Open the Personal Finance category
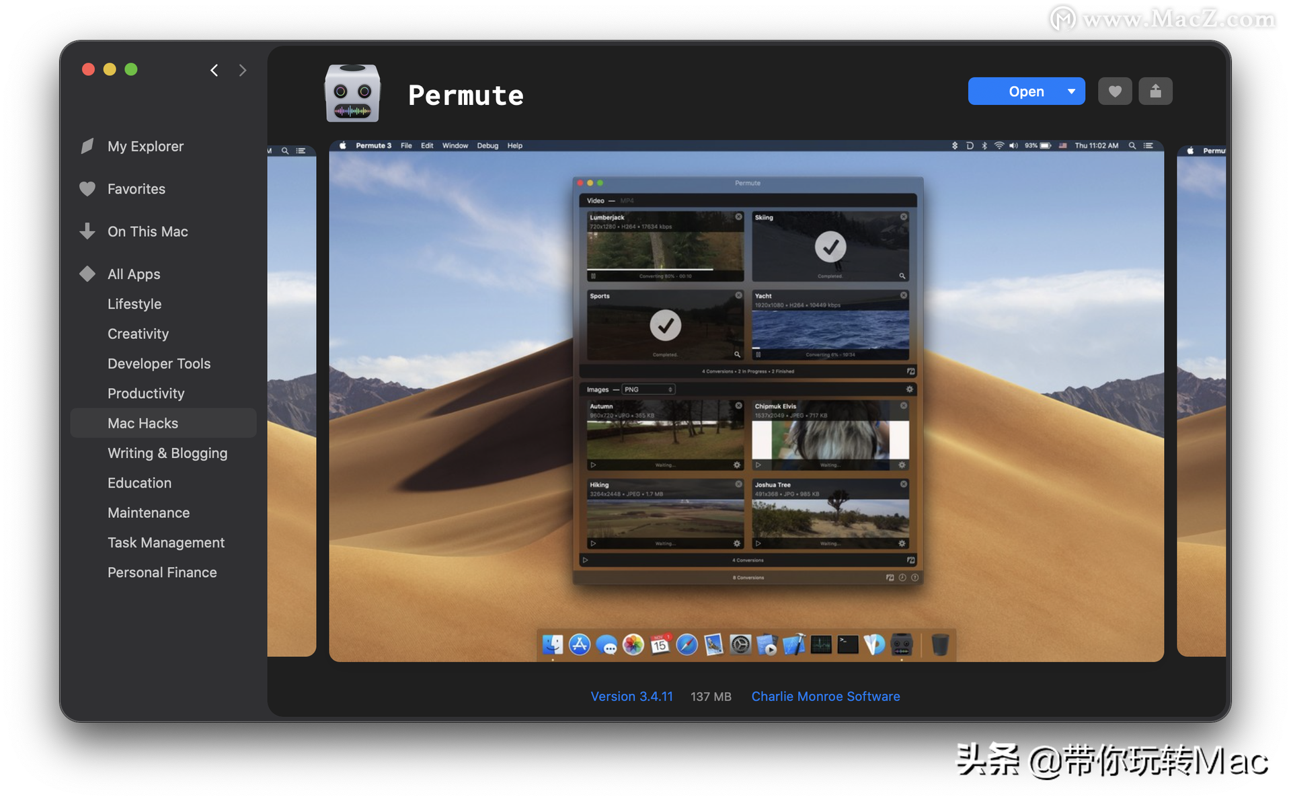 point(162,572)
